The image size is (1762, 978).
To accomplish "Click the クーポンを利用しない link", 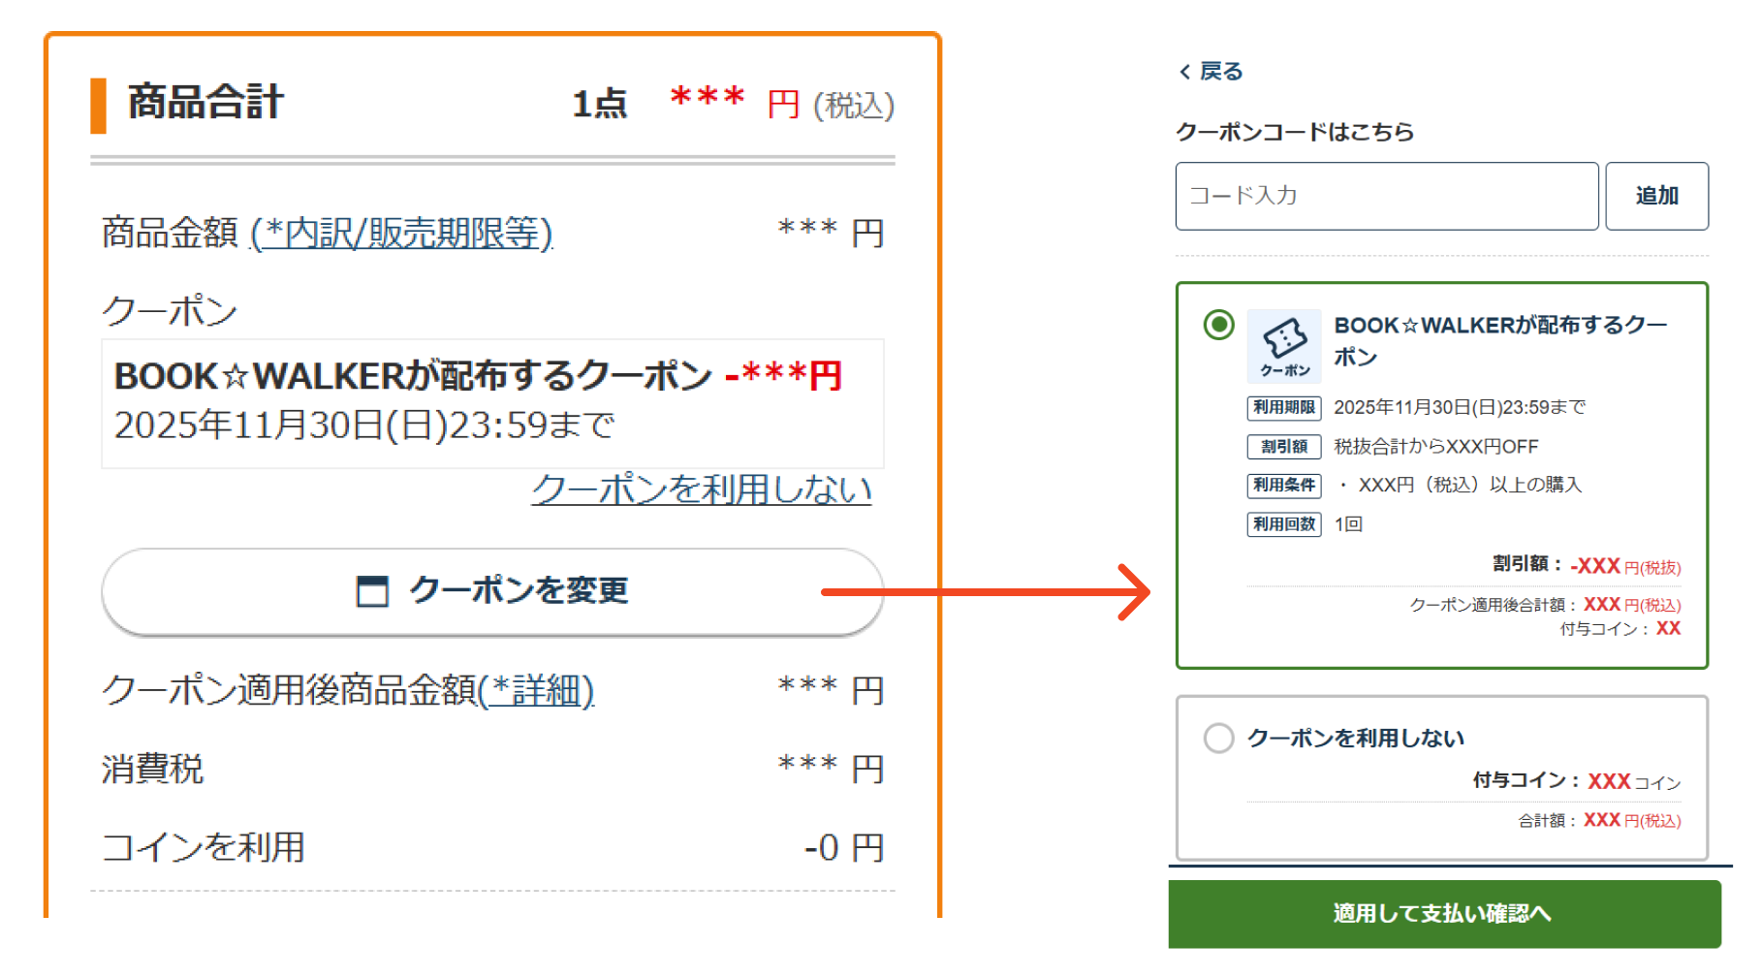I will coord(701,489).
